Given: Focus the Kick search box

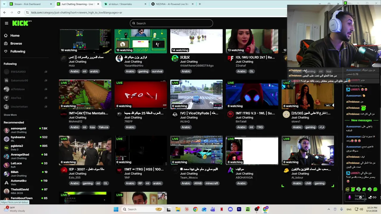Looking at the screenshot, I should [x=171, y=23].
